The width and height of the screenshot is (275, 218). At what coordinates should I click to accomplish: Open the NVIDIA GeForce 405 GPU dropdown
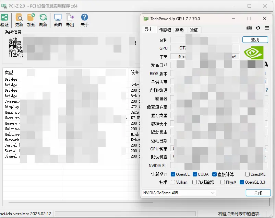pos(179,193)
